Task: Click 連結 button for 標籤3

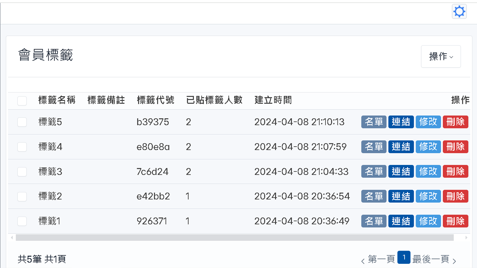Action: tap(401, 172)
